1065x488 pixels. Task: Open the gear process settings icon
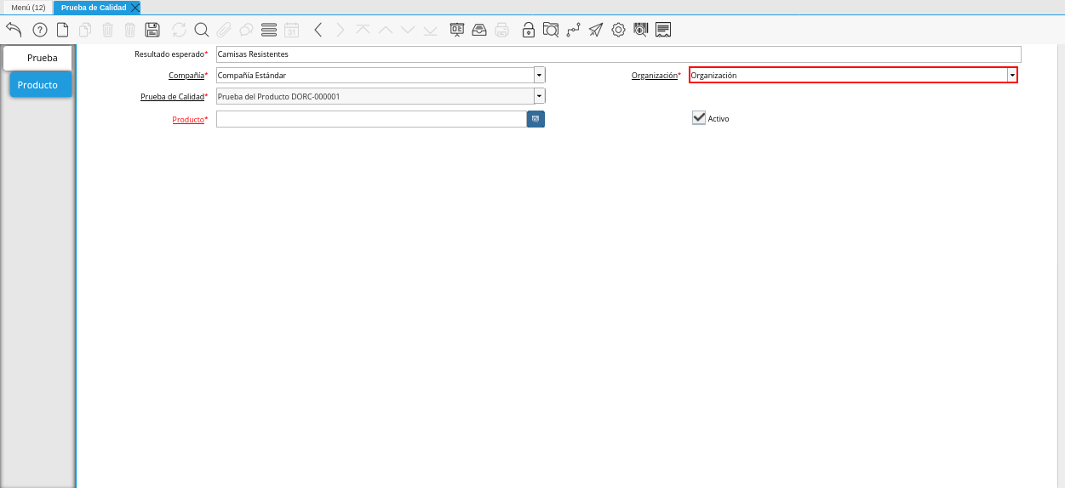coord(619,30)
